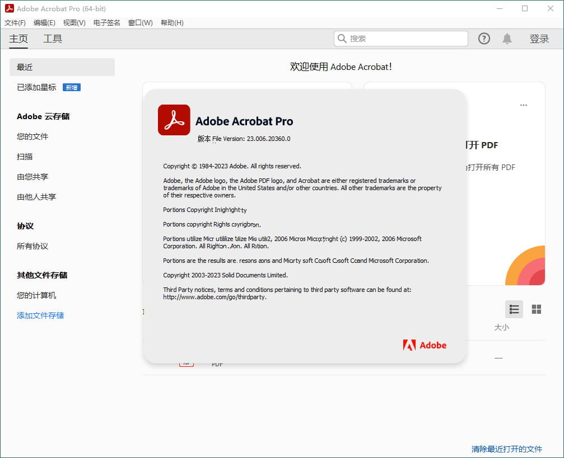Open the notifications bell icon
564x458 pixels.
(x=507, y=39)
